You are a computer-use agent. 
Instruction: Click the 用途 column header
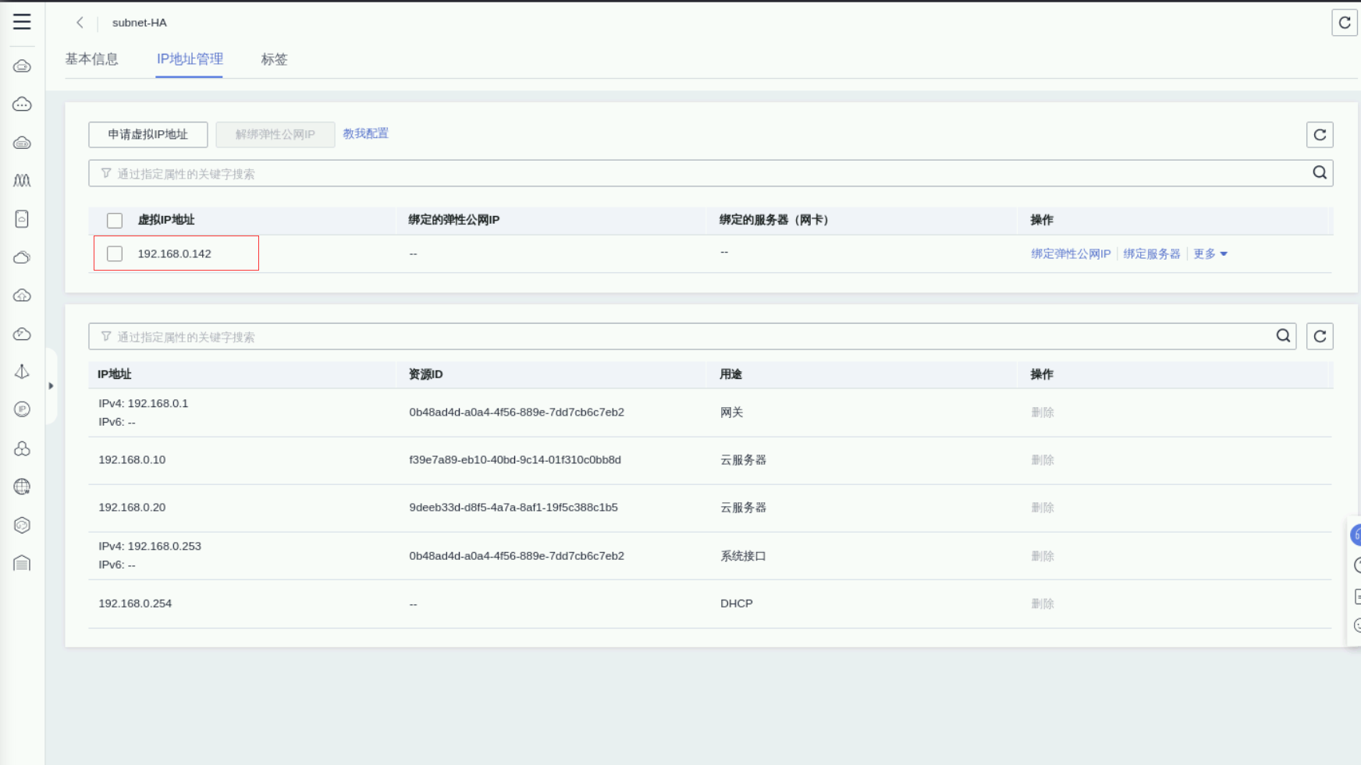(x=731, y=374)
